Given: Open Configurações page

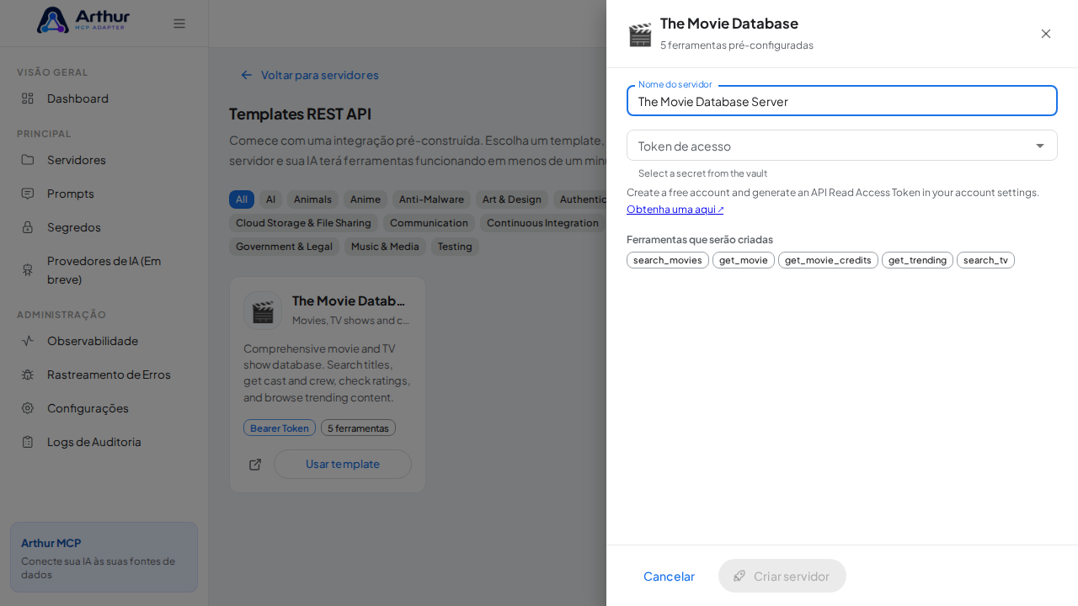Looking at the screenshot, I should pyautogui.click(x=104, y=408).
